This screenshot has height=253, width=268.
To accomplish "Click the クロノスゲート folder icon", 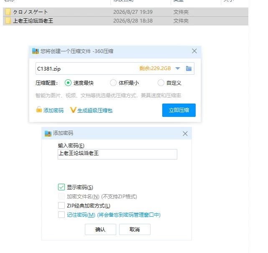I will pos(8,12).
